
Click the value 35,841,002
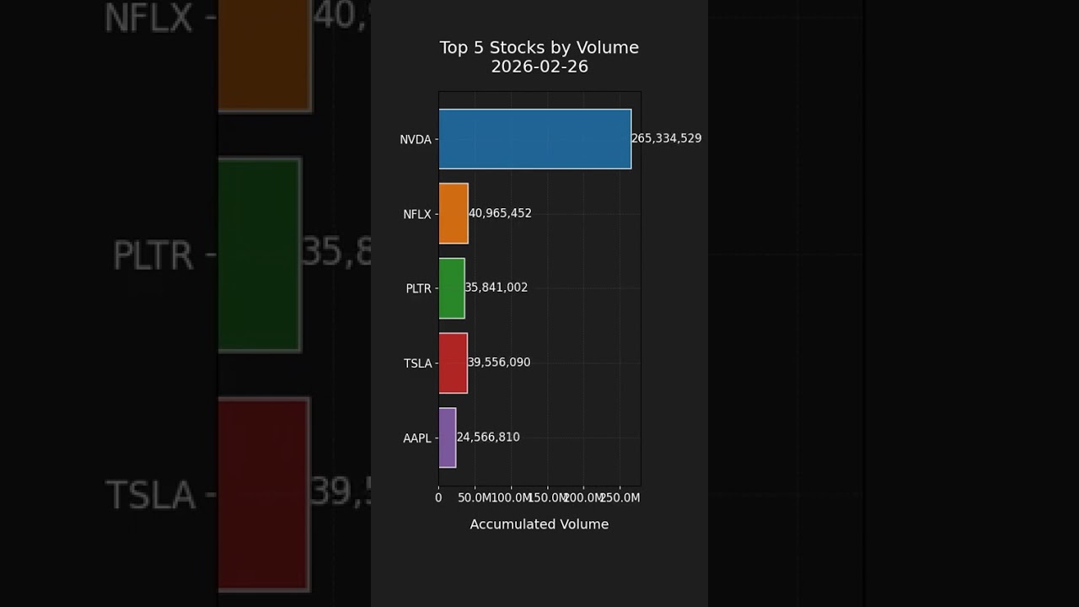497,287
